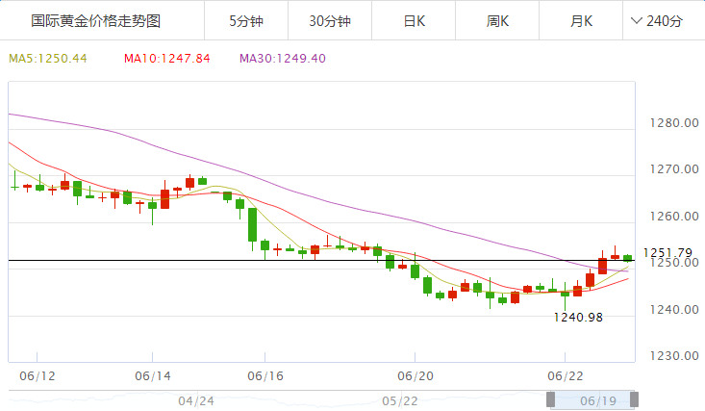Click the MA5 legend label

tap(48, 59)
